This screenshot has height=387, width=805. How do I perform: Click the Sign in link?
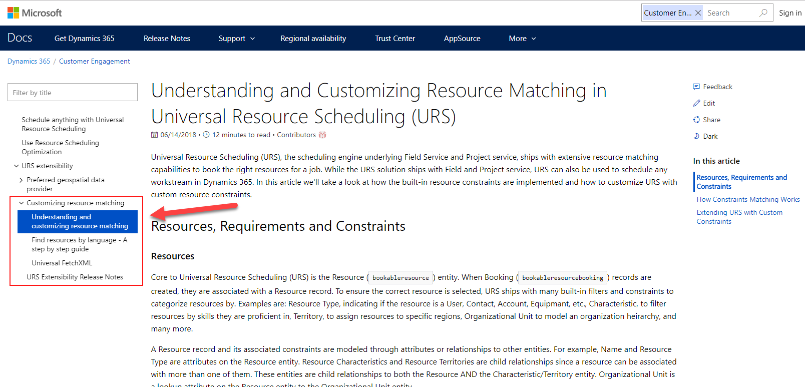click(x=789, y=13)
